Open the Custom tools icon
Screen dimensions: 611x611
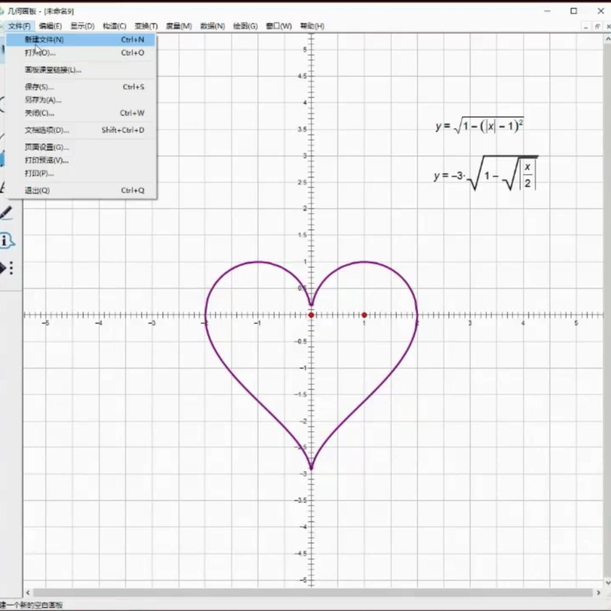pos(6,268)
